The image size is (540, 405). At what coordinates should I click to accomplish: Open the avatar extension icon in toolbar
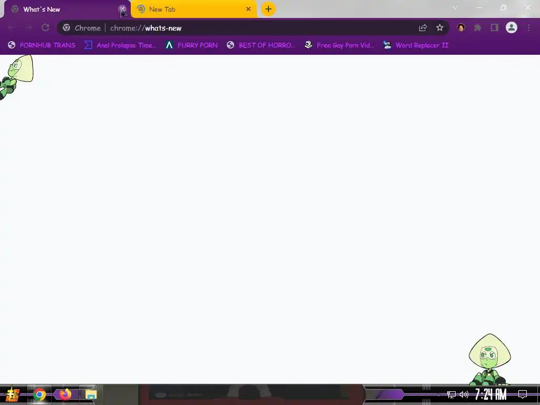(461, 27)
